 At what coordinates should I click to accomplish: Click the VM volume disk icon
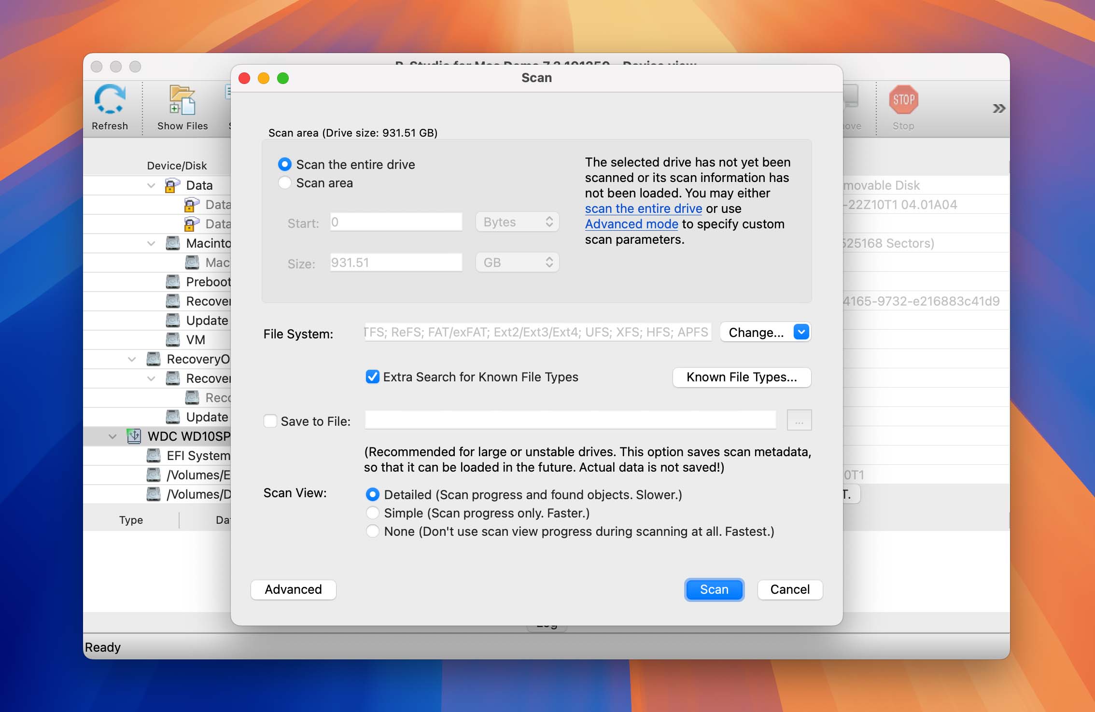173,339
